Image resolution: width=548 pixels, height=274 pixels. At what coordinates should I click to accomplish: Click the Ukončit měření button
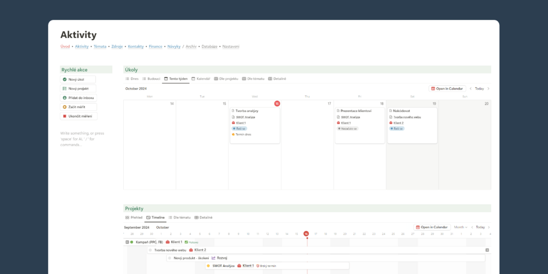coord(79,116)
